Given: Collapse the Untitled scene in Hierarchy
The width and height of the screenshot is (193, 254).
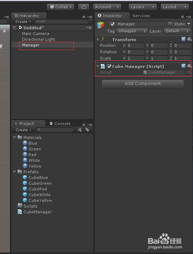Looking at the screenshot, I should pos(15,28).
